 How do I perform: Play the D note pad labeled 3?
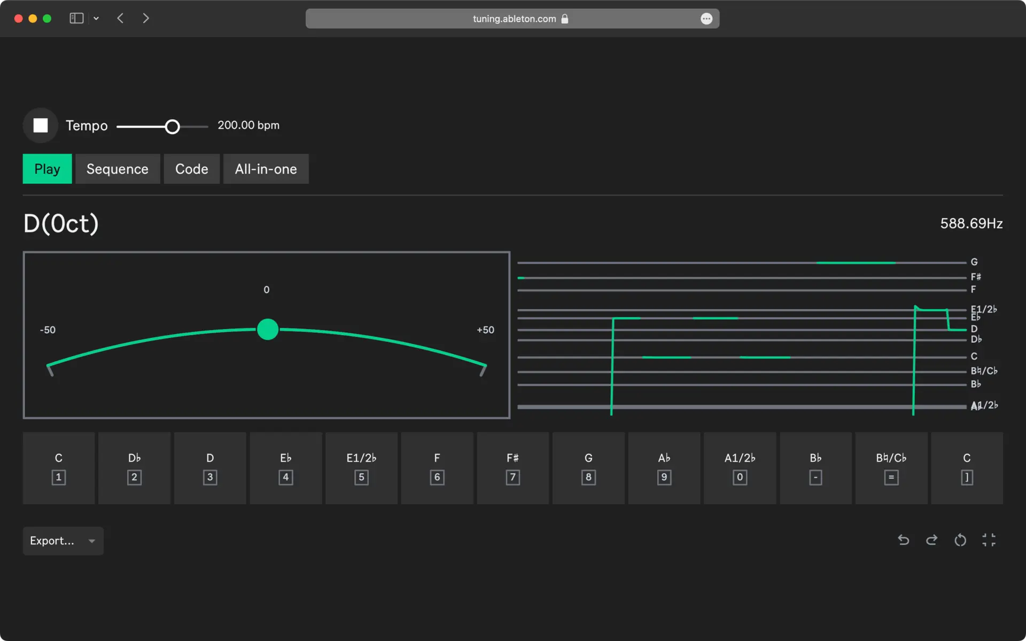210,468
